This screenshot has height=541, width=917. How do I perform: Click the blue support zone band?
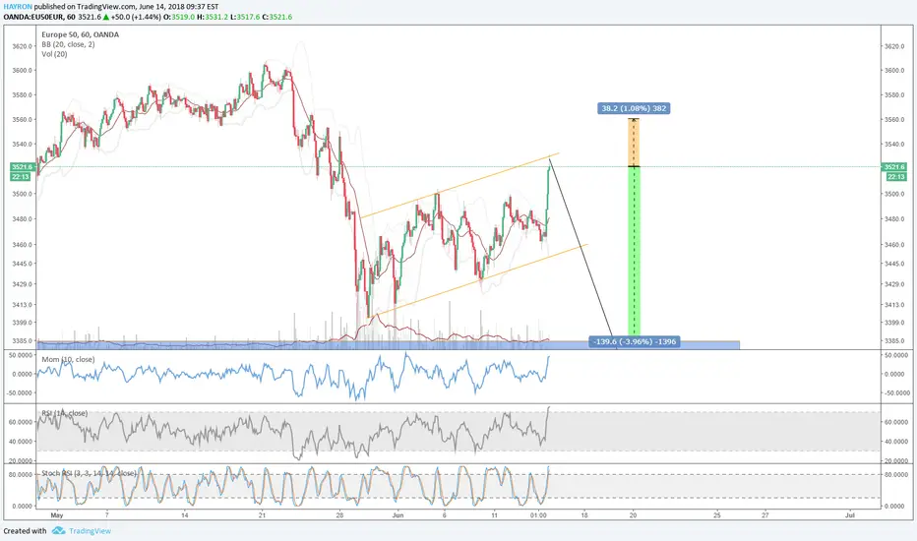click(389, 345)
